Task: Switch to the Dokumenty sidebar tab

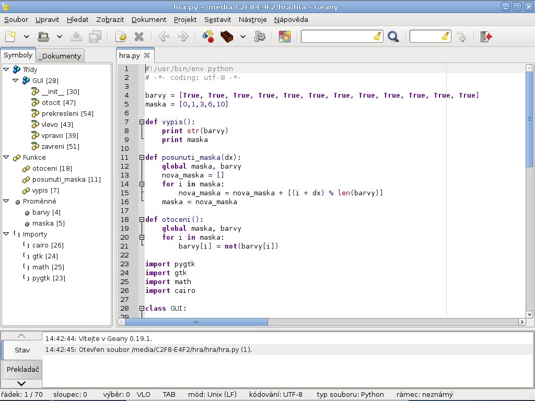Action: pos(61,56)
